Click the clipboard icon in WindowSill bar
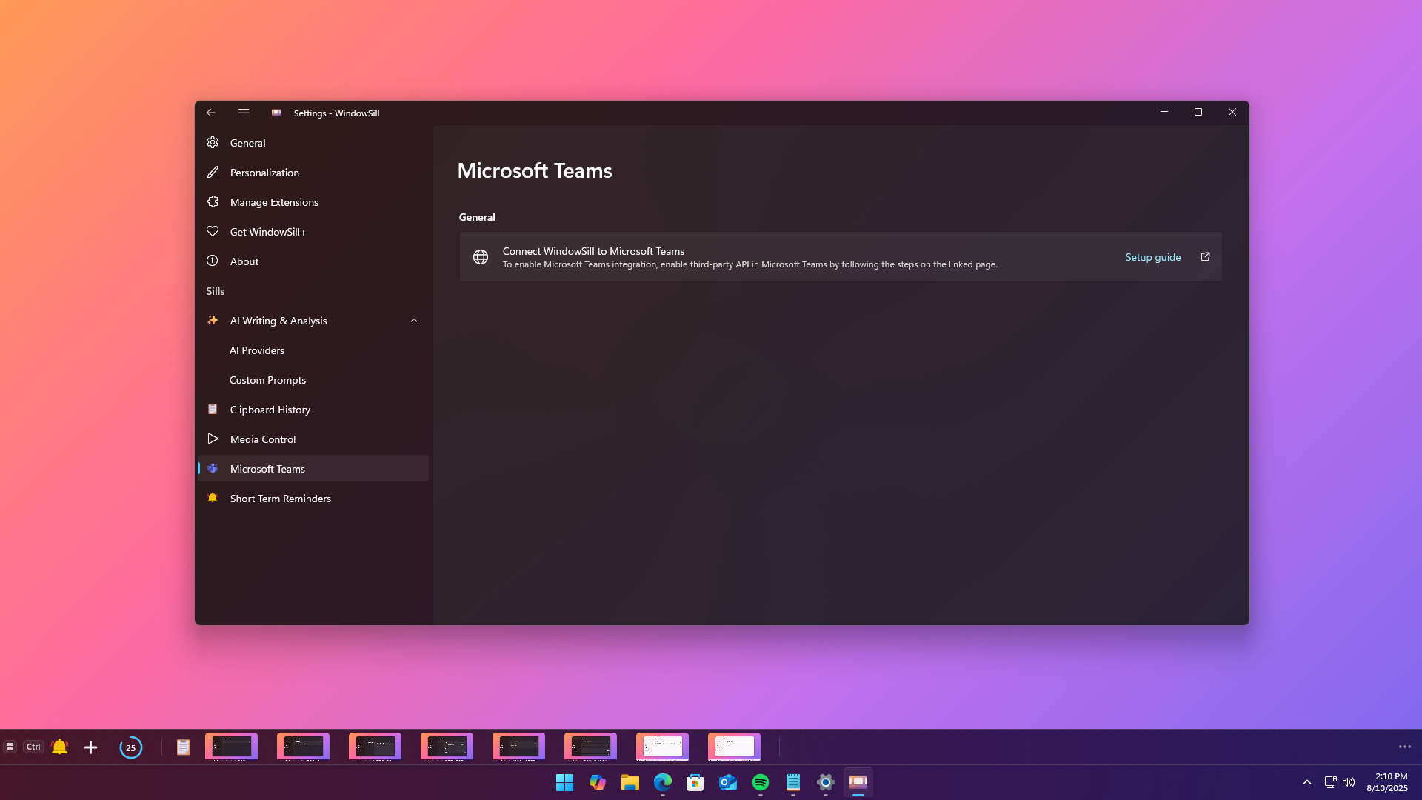Screen dimensions: 1422x800 pos(183,747)
